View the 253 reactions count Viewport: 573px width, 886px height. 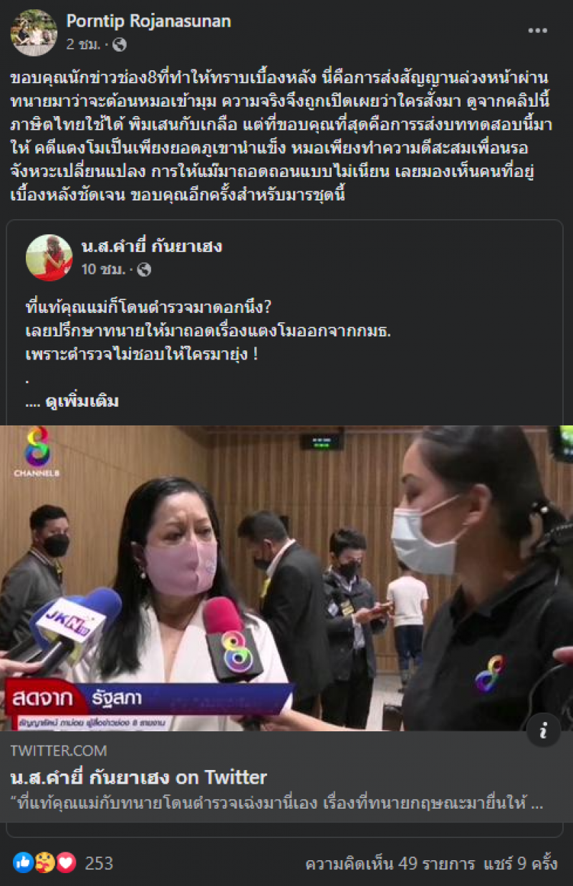99,863
